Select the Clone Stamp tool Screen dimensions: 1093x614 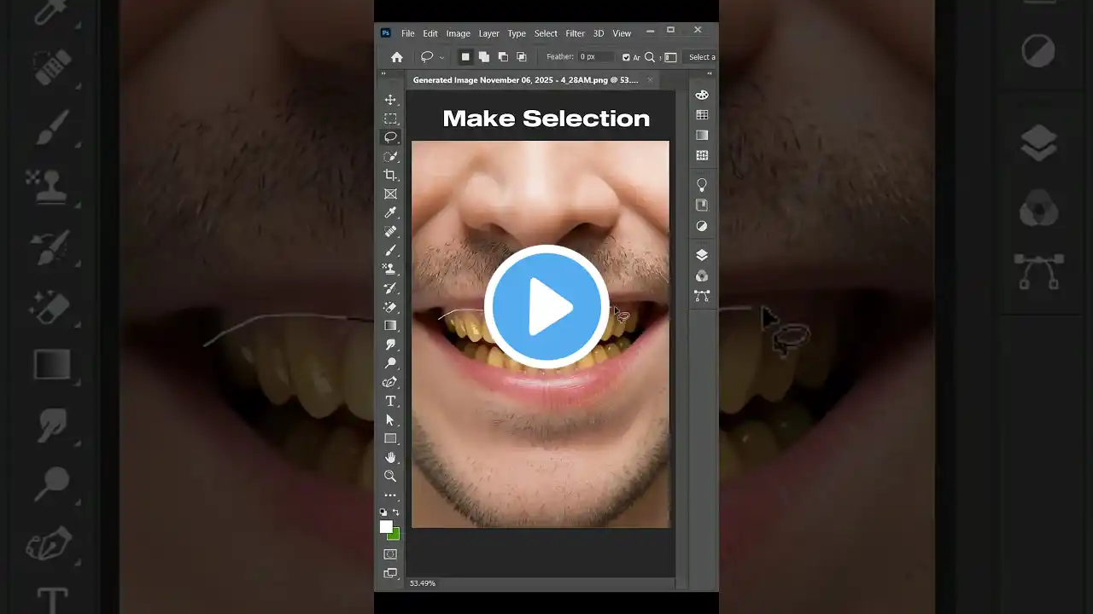[x=390, y=269]
